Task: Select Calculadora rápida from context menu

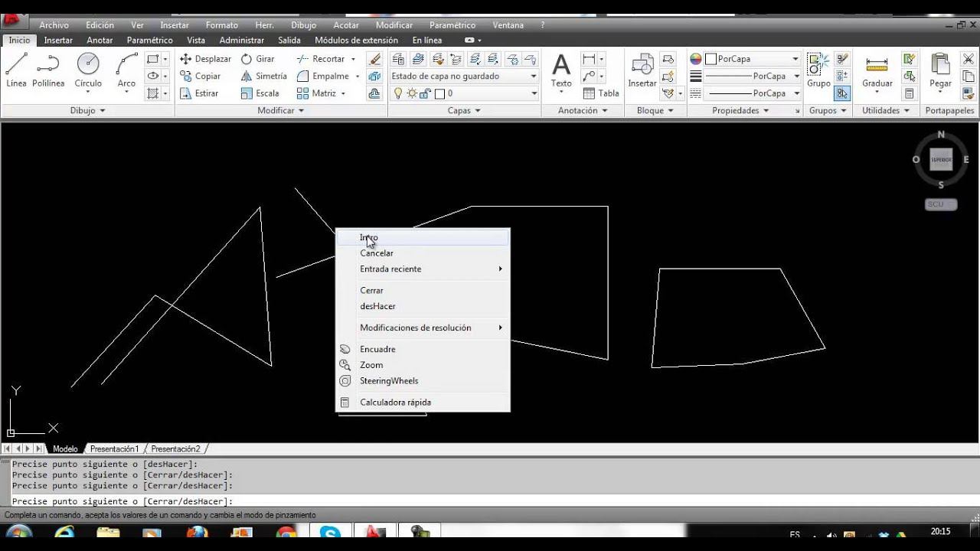Action: click(423, 403)
